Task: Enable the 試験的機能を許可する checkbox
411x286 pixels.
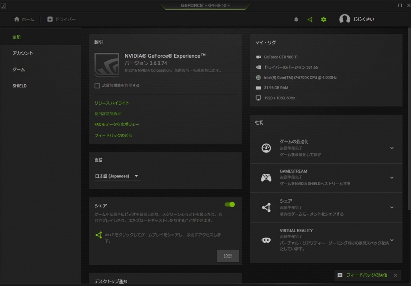Action: 97,86
